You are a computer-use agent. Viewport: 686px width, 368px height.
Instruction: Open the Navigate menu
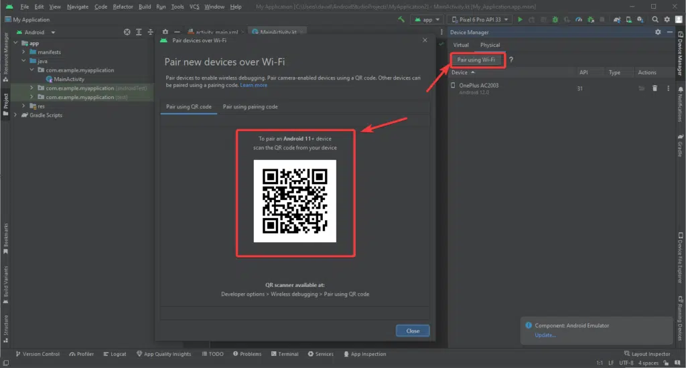click(x=78, y=7)
